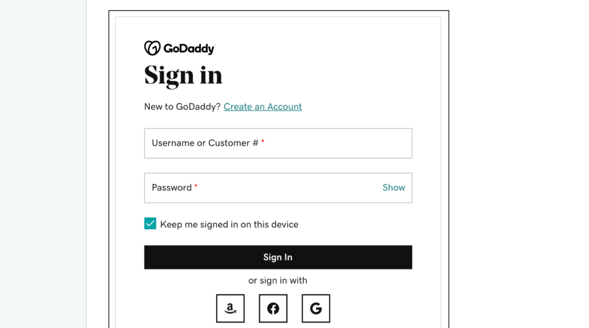The image size is (589, 328).
Task: Click the 'New to GoDaddy?' text
Action: tap(182, 106)
